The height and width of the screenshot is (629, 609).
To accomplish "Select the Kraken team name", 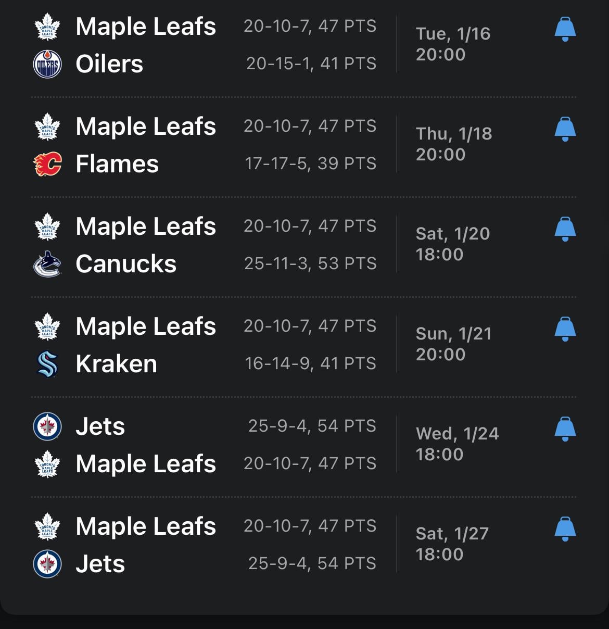I will [116, 364].
